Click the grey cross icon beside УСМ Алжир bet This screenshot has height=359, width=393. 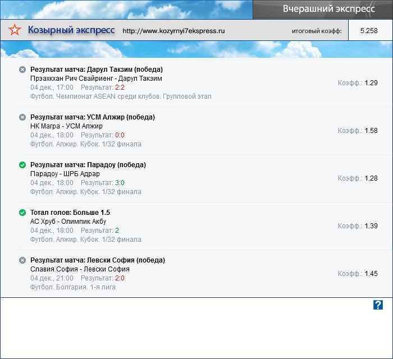tap(22, 117)
